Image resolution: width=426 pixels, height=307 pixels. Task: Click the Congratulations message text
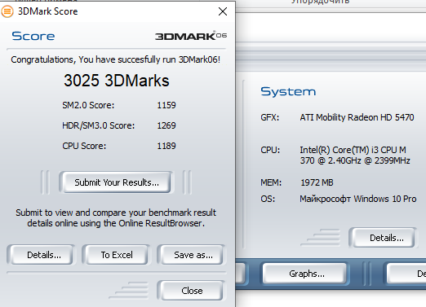116,59
